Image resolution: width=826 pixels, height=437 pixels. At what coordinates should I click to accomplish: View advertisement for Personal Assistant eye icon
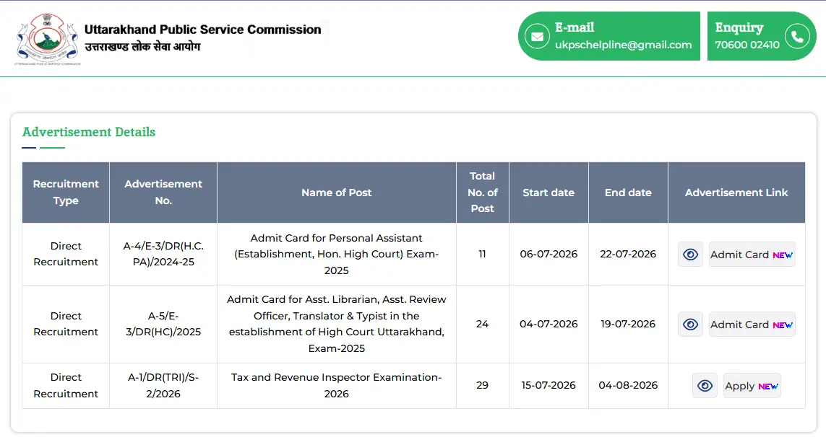tap(690, 255)
